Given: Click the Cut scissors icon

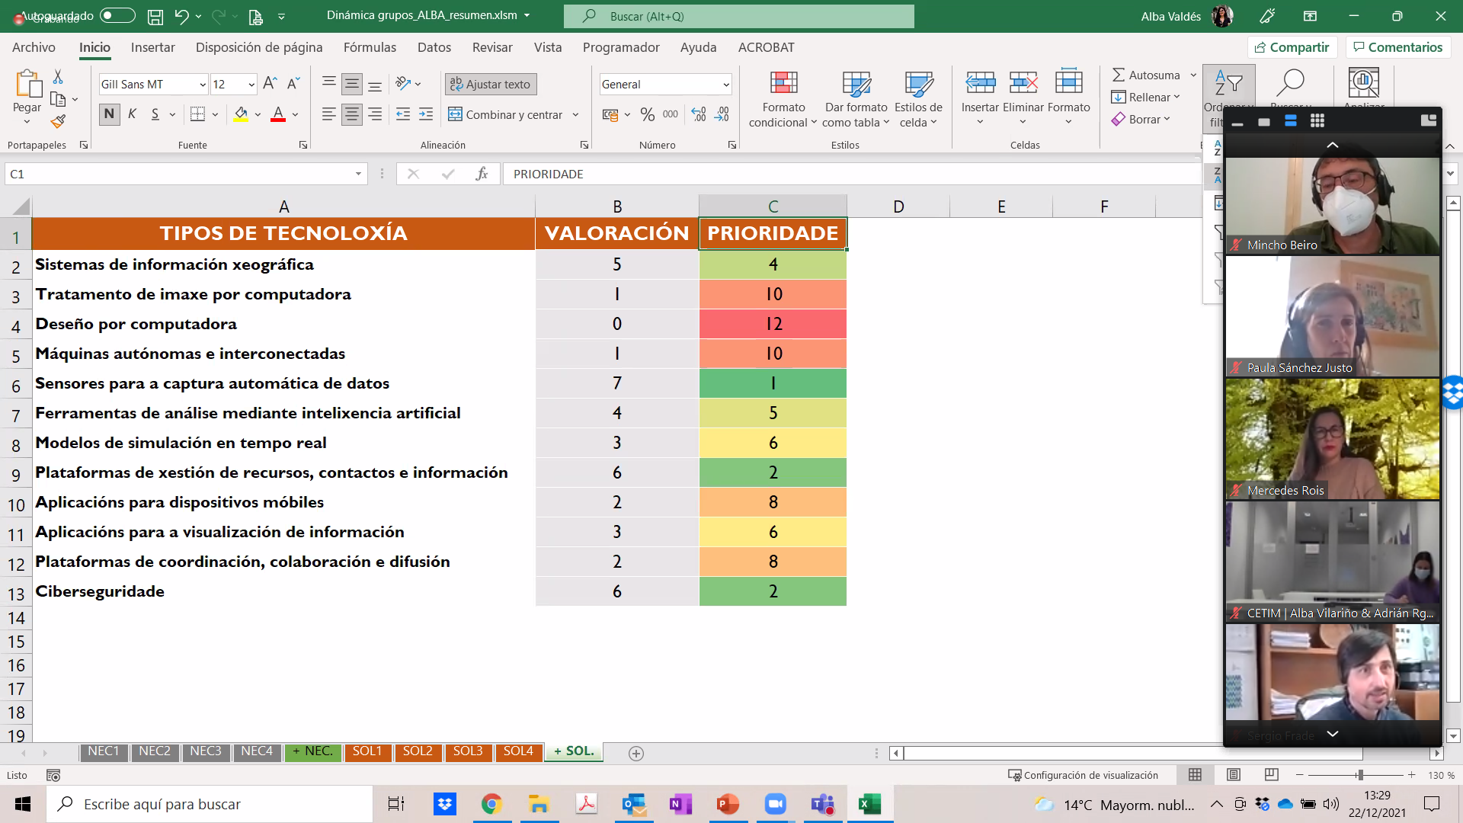Looking at the screenshot, I should click(x=58, y=77).
